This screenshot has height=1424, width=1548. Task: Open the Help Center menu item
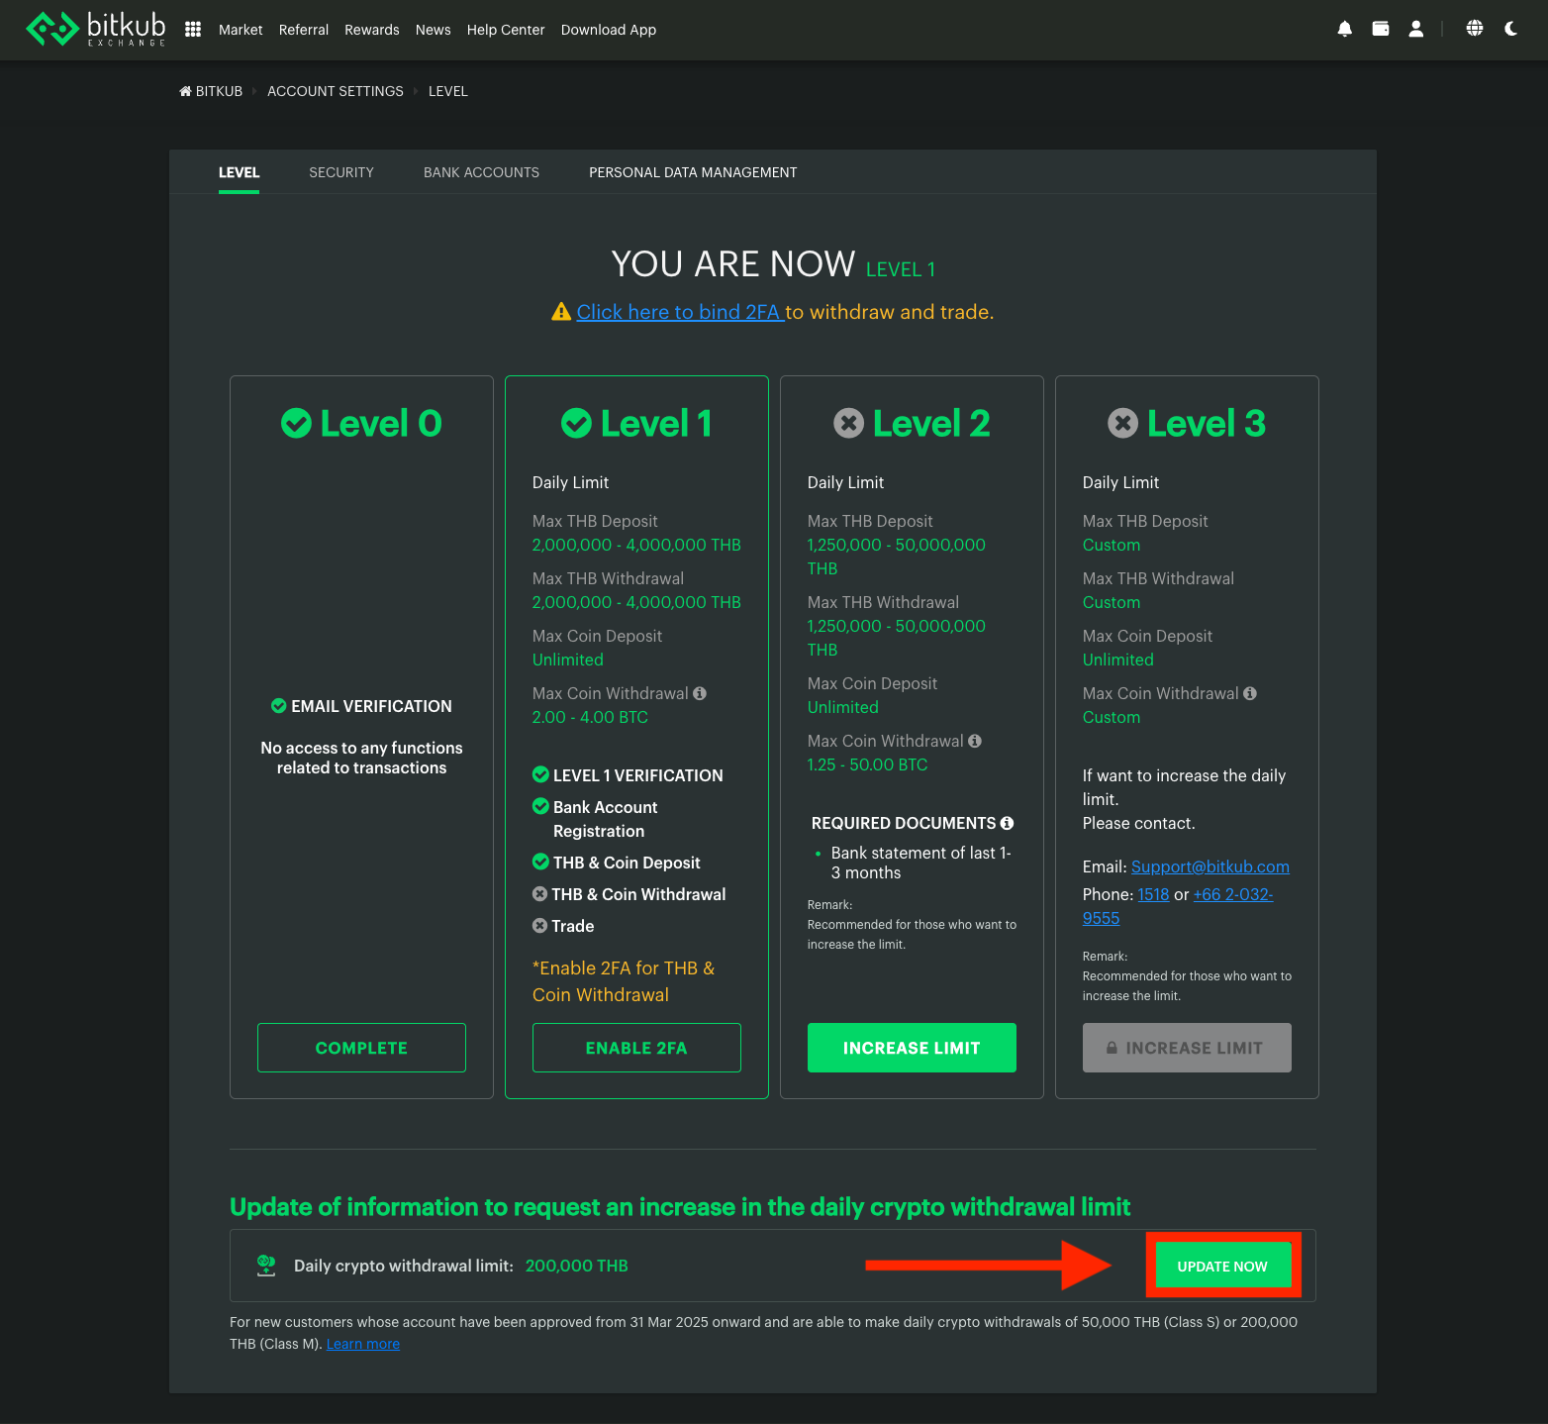click(x=506, y=30)
